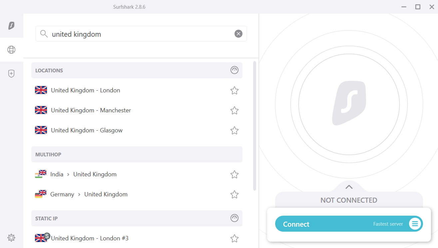Select Germany > United Kingdom multihop route
The height and width of the screenshot is (248, 438).
click(x=89, y=194)
